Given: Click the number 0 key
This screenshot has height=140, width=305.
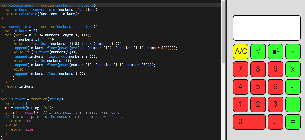Looking at the screenshot, I should [249, 122].
